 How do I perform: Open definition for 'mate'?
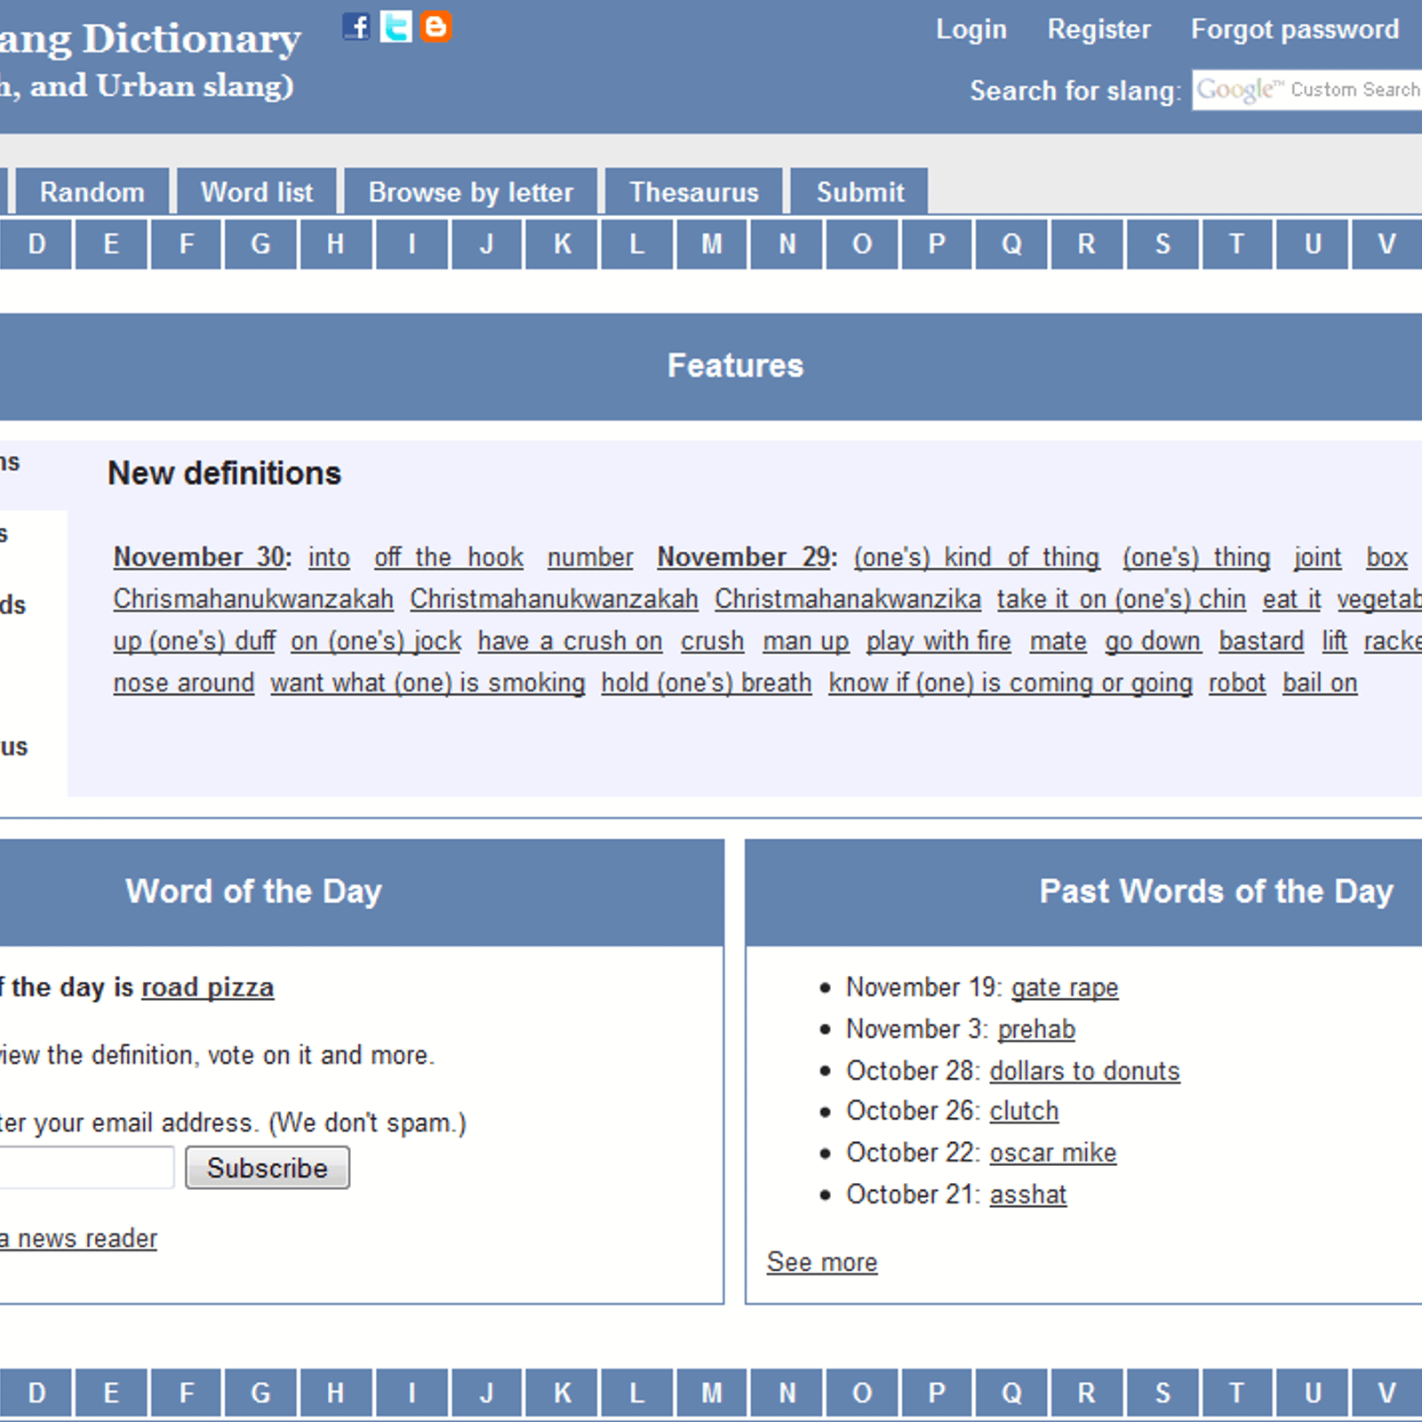1058,641
